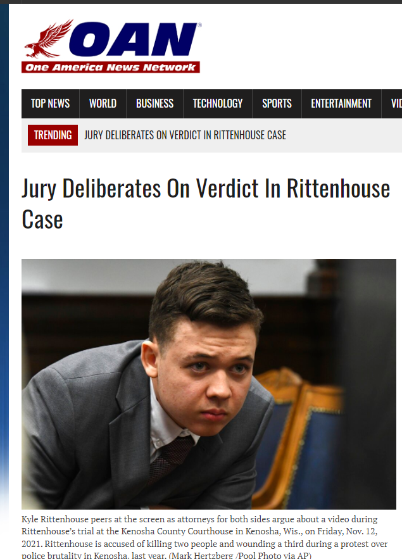
Task: Click the red Trending label
Action: [x=53, y=135]
